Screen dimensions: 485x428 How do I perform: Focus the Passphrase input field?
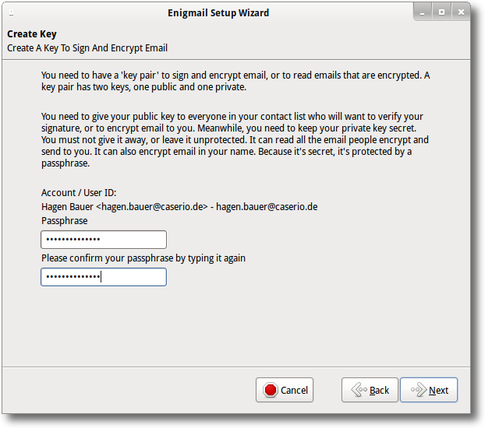click(104, 240)
